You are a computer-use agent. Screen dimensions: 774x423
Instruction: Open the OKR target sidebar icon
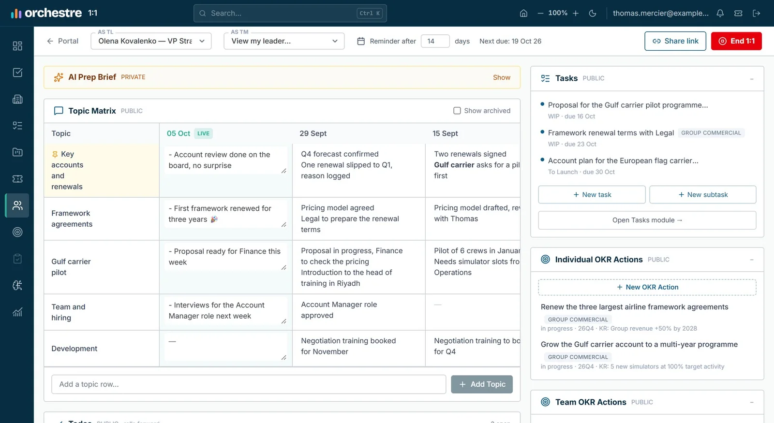coord(17,232)
